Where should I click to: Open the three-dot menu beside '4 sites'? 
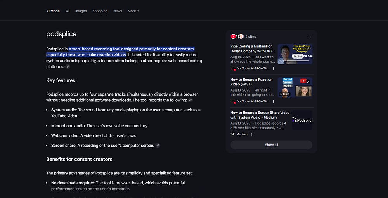coord(310,36)
